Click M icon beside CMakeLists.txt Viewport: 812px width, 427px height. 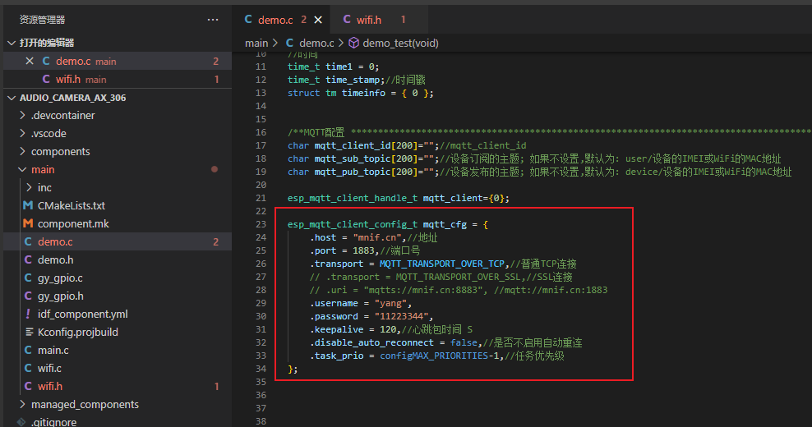[28, 205]
